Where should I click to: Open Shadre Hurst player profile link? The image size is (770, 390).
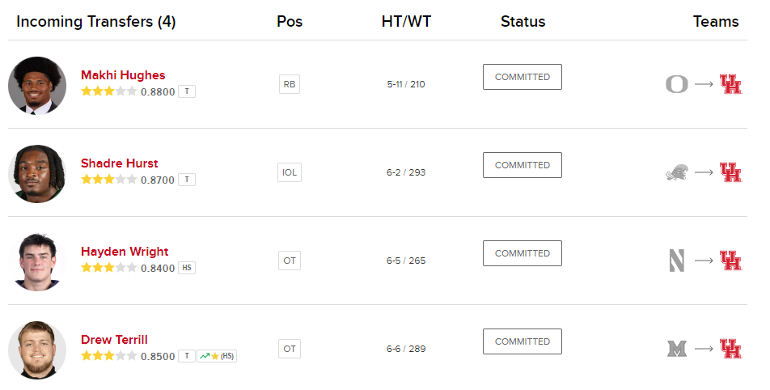tap(120, 163)
